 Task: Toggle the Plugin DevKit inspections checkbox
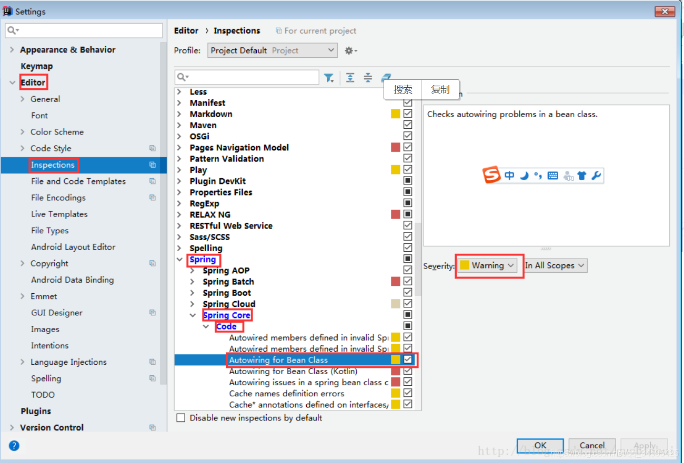click(x=408, y=181)
